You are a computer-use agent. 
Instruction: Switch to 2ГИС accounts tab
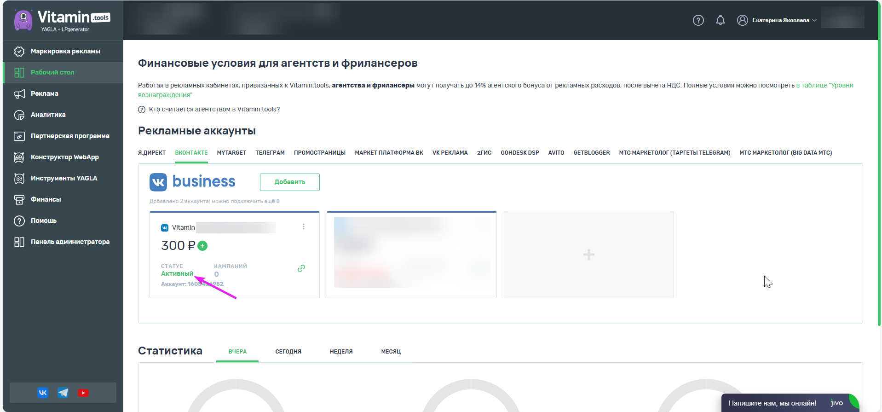coord(484,153)
